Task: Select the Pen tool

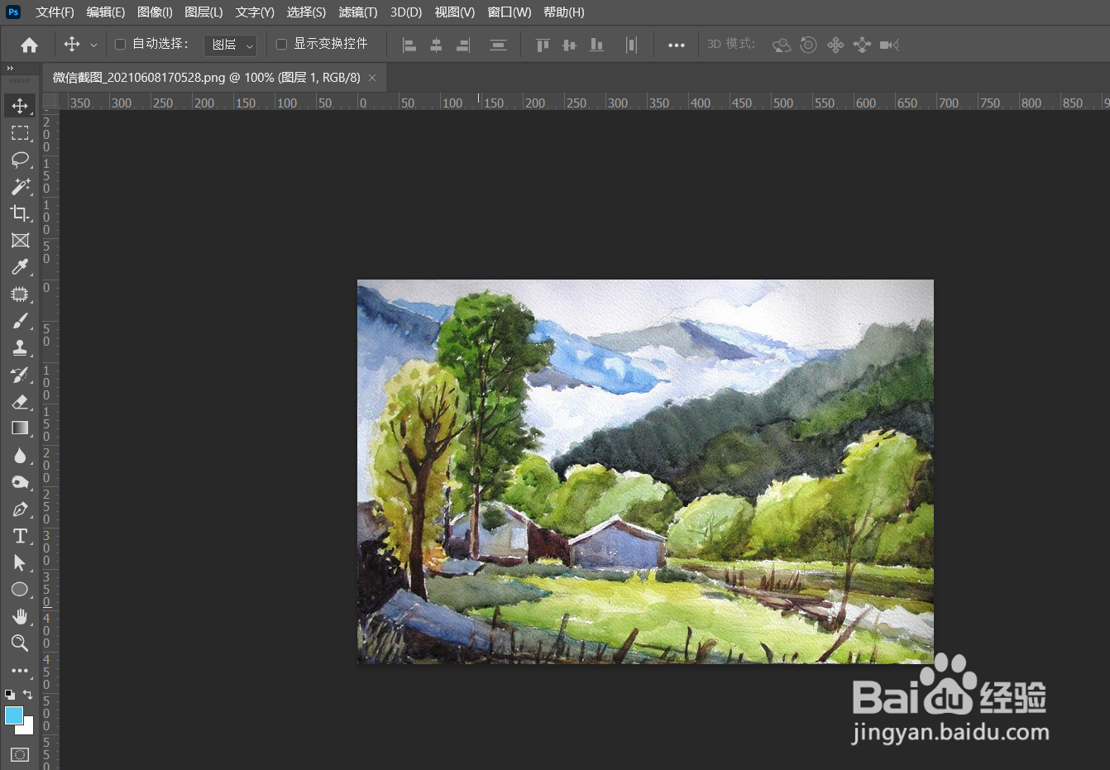Action: click(20, 509)
